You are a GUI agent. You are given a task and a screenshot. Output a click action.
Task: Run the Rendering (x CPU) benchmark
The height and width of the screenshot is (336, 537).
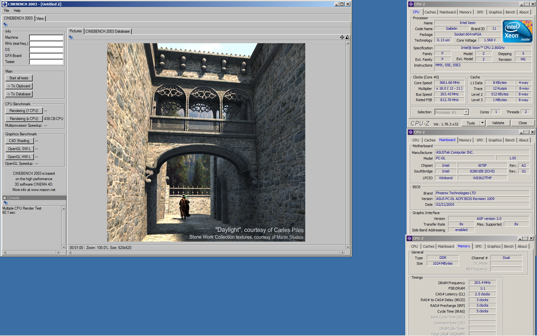click(x=24, y=119)
